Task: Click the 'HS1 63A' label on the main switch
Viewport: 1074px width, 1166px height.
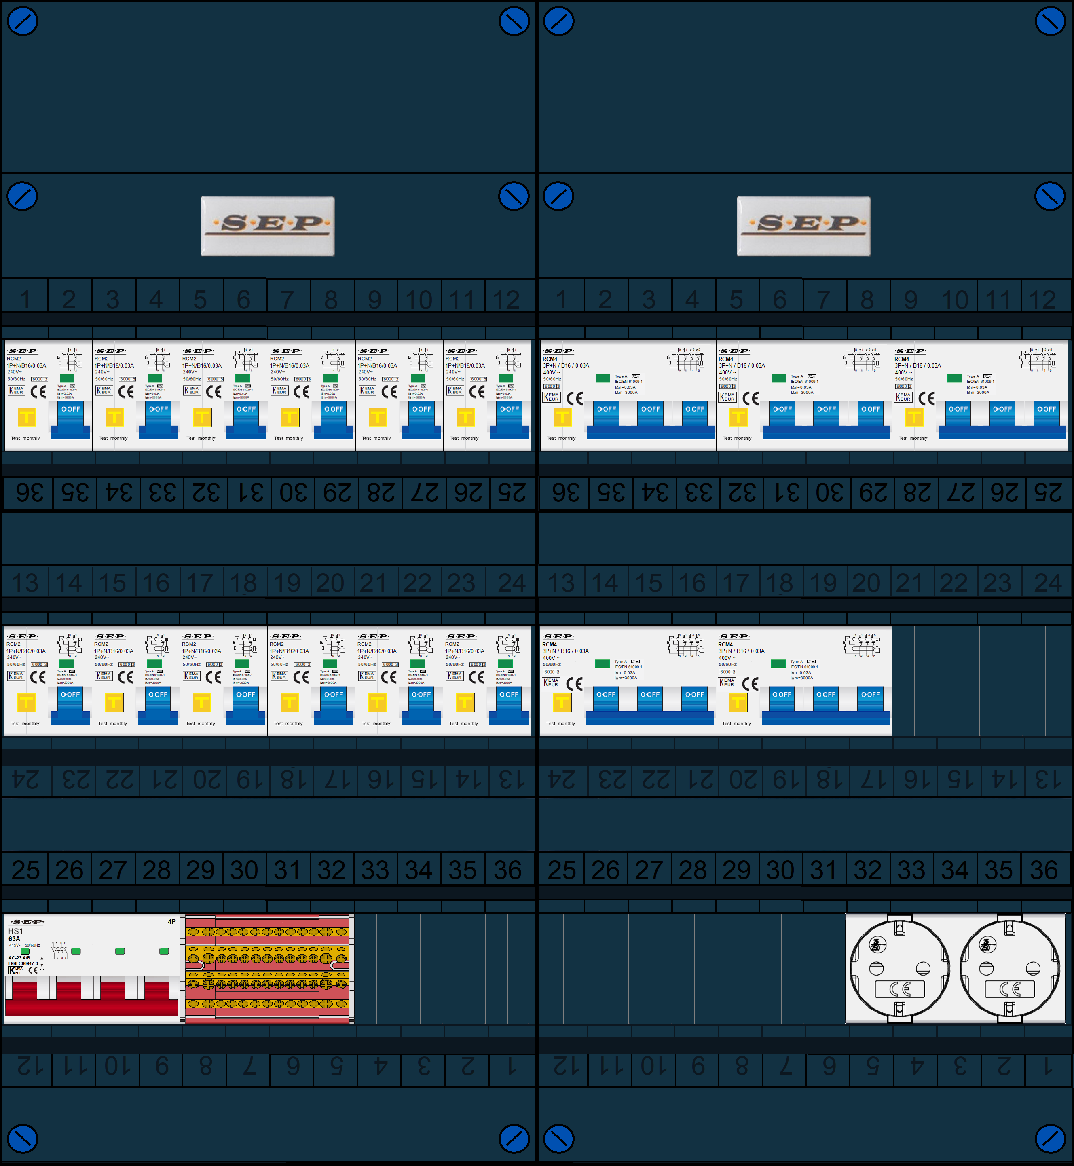Action: point(15,935)
